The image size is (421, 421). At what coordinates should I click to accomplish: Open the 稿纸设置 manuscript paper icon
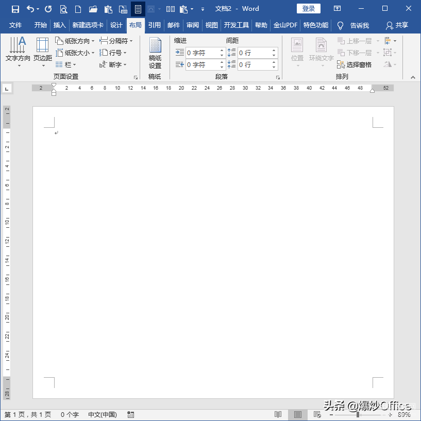155,53
